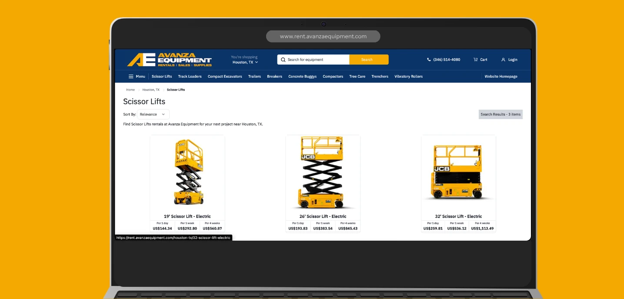Click the US$193.83 per day price
The height and width of the screenshot is (299, 624).
[298, 229]
